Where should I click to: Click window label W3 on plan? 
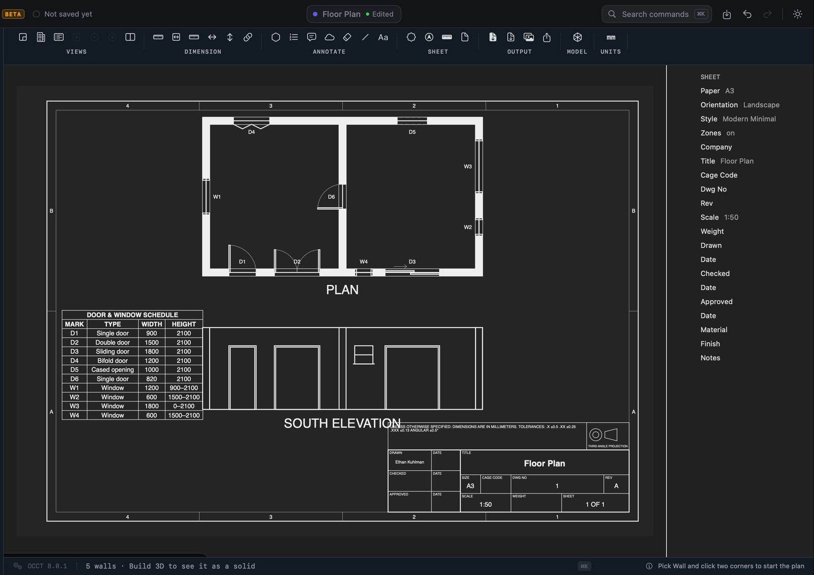(x=468, y=166)
